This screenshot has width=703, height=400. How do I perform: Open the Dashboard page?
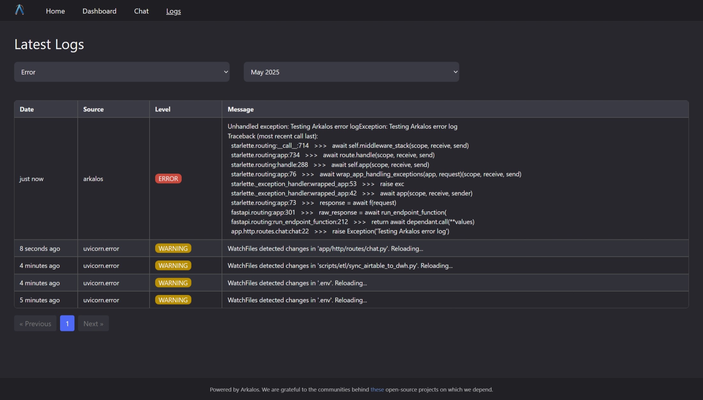99,11
